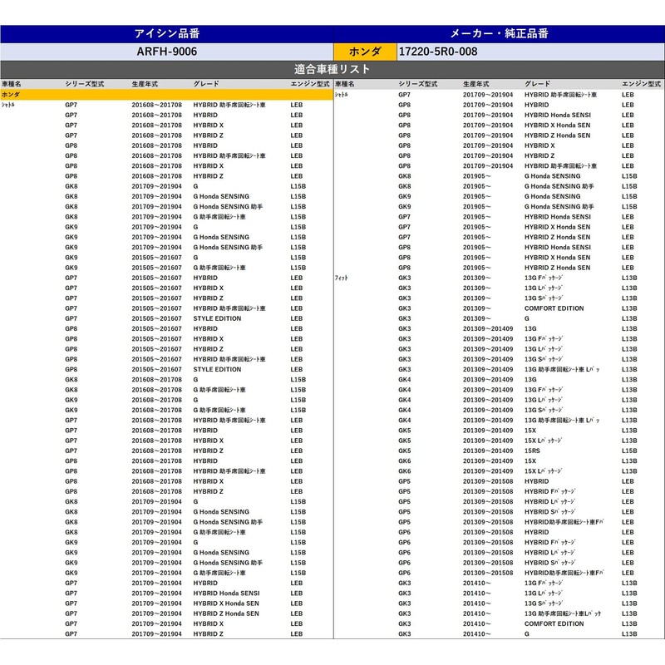Click right table's グレード column header
This screenshot has width=665, height=665.
click(x=537, y=85)
